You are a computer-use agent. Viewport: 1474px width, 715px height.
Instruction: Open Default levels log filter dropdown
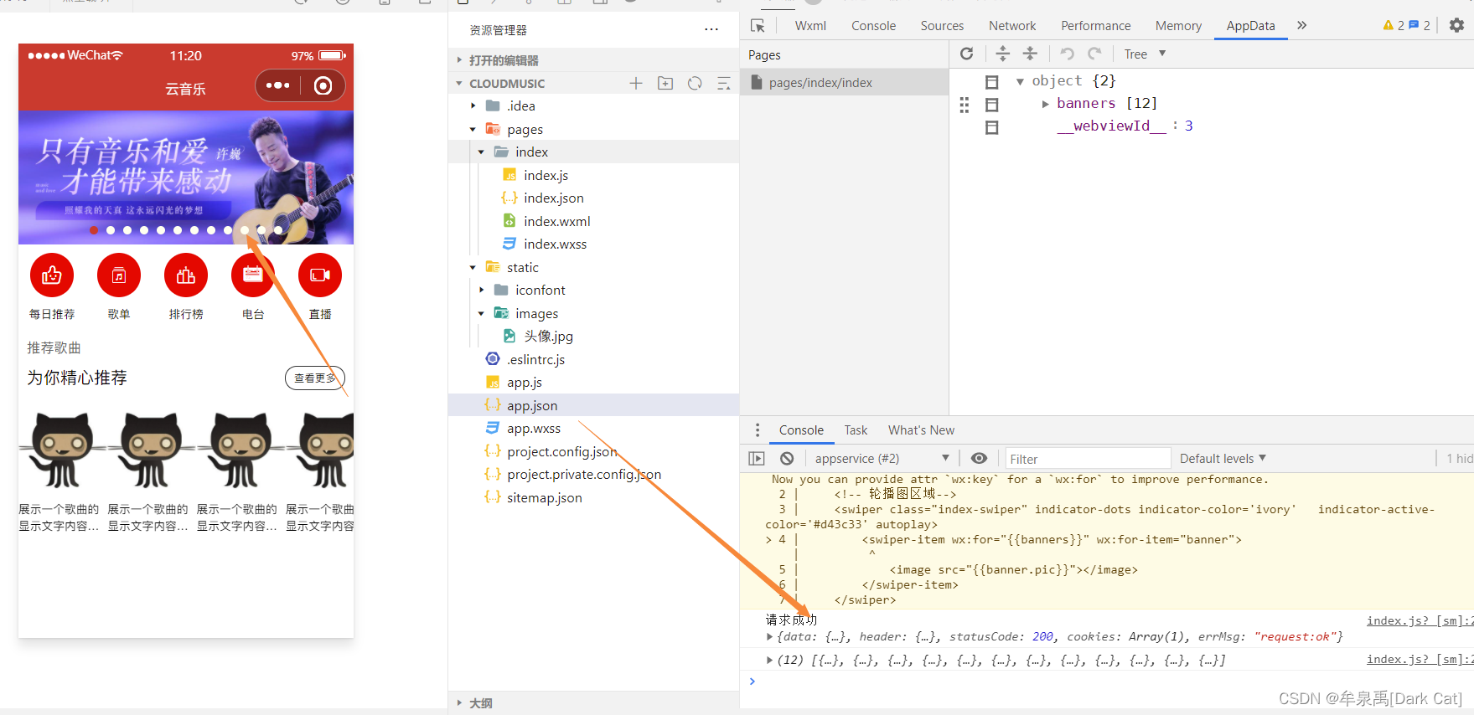pos(1223,458)
